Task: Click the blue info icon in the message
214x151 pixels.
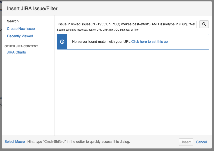Action: (x=62, y=42)
